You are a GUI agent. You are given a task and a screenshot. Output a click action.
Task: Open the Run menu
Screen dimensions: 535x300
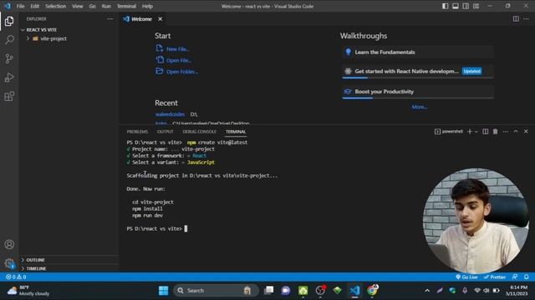[106, 6]
